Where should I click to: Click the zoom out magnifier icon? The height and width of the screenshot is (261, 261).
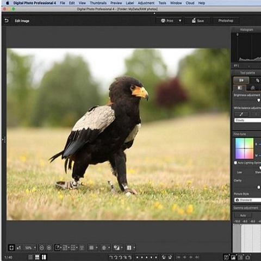pos(42,247)
